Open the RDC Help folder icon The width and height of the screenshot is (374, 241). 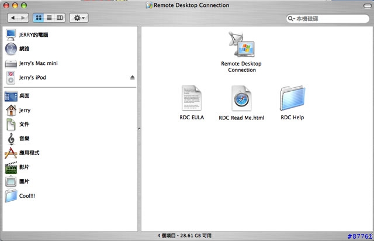tap(292, 98)
